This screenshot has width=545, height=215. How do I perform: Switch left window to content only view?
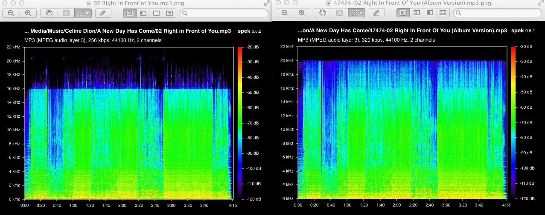[x=130, y=13]
